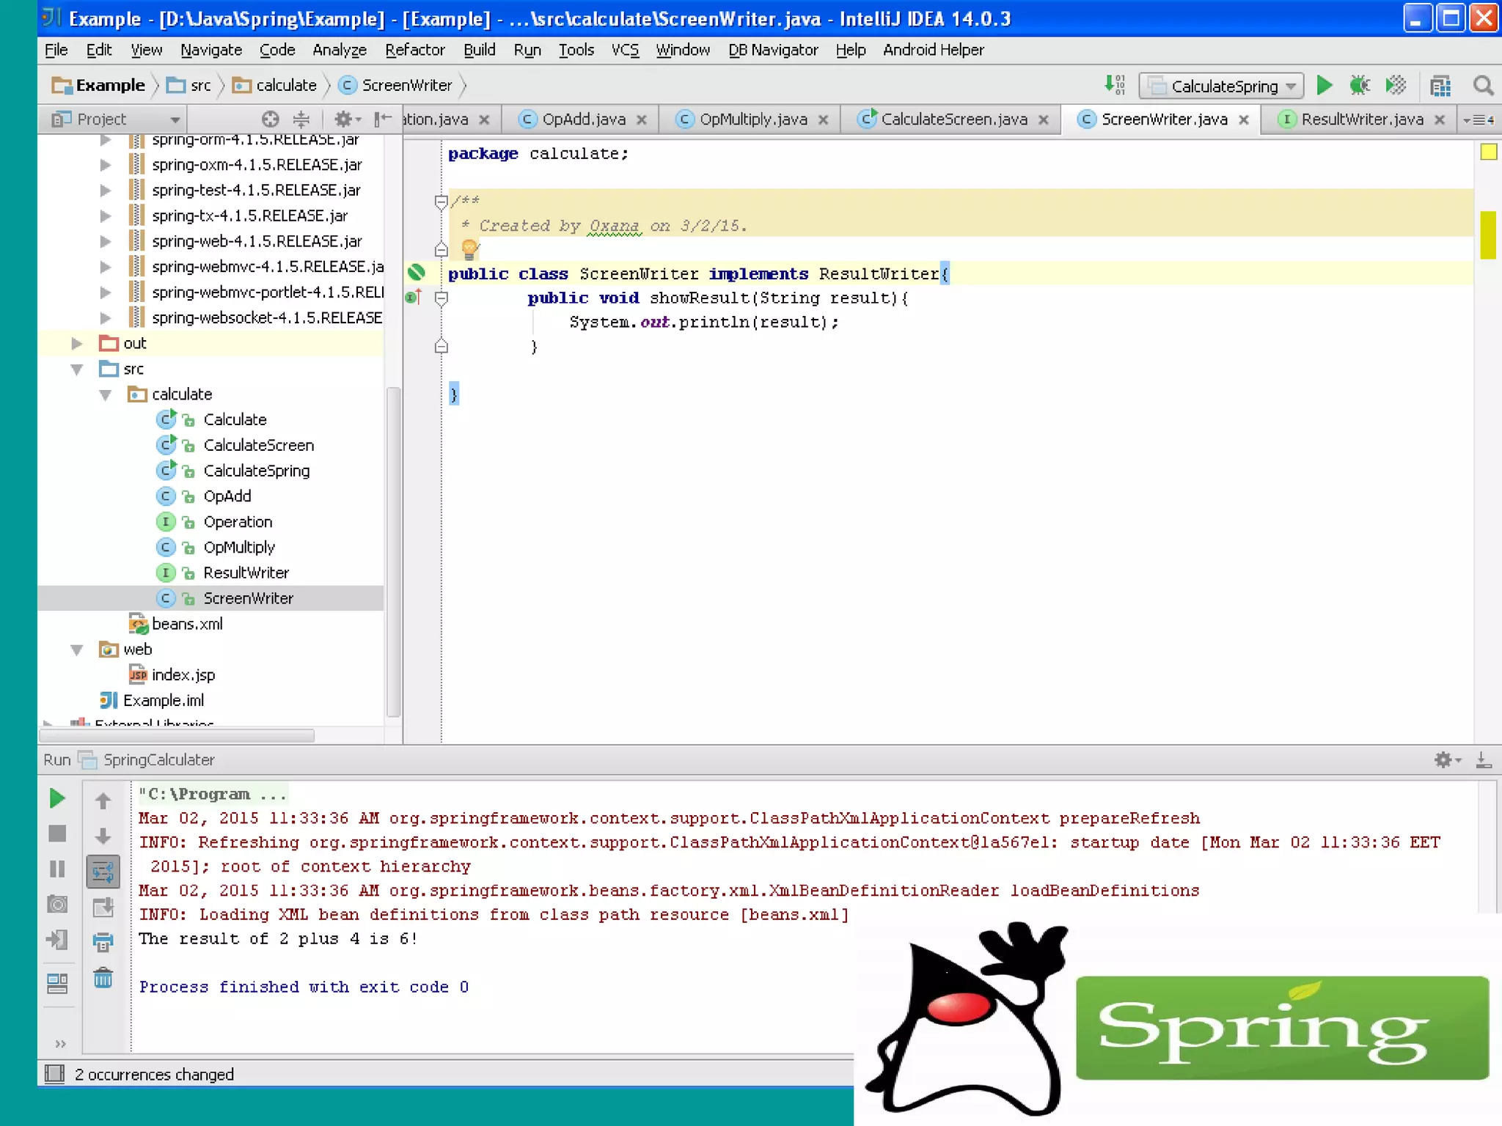The image size is (1502, 1126).
Task: Open the Project Structure icon
Action: tap(1440, 86)
